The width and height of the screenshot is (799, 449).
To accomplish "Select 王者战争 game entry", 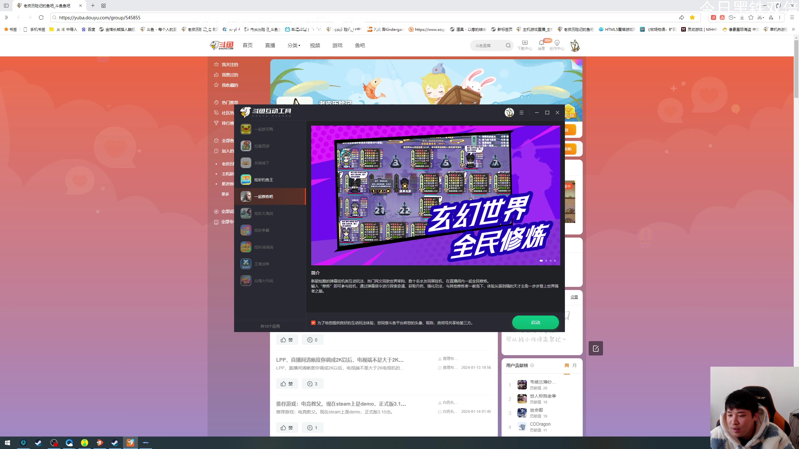I will (x=270, y=264).
